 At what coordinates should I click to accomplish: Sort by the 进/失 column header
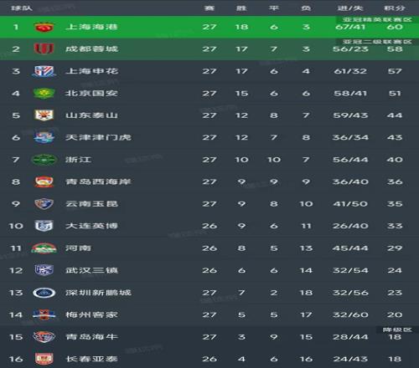[350, 8]
